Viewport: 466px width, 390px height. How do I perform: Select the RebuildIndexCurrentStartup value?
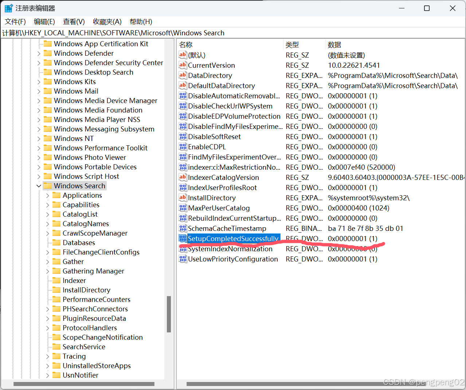(x=235, y=218)
